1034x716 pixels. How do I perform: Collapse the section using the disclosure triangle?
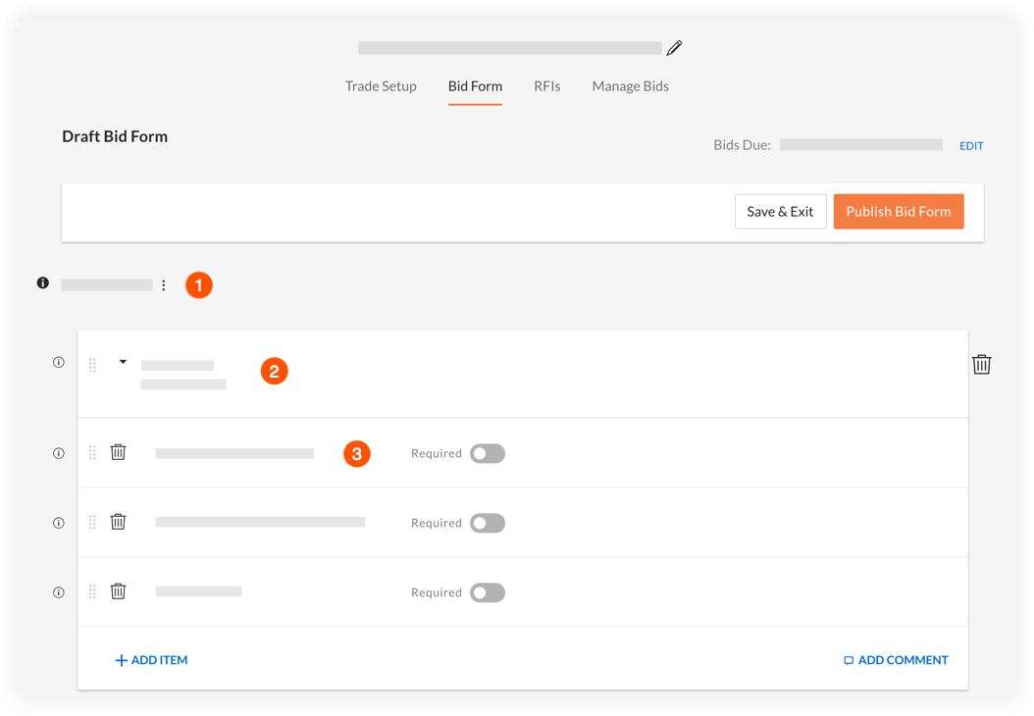[122, 361]
